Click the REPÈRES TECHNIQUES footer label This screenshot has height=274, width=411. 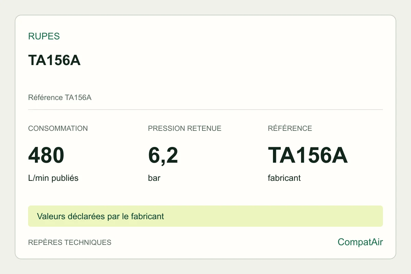click(70, 242)
